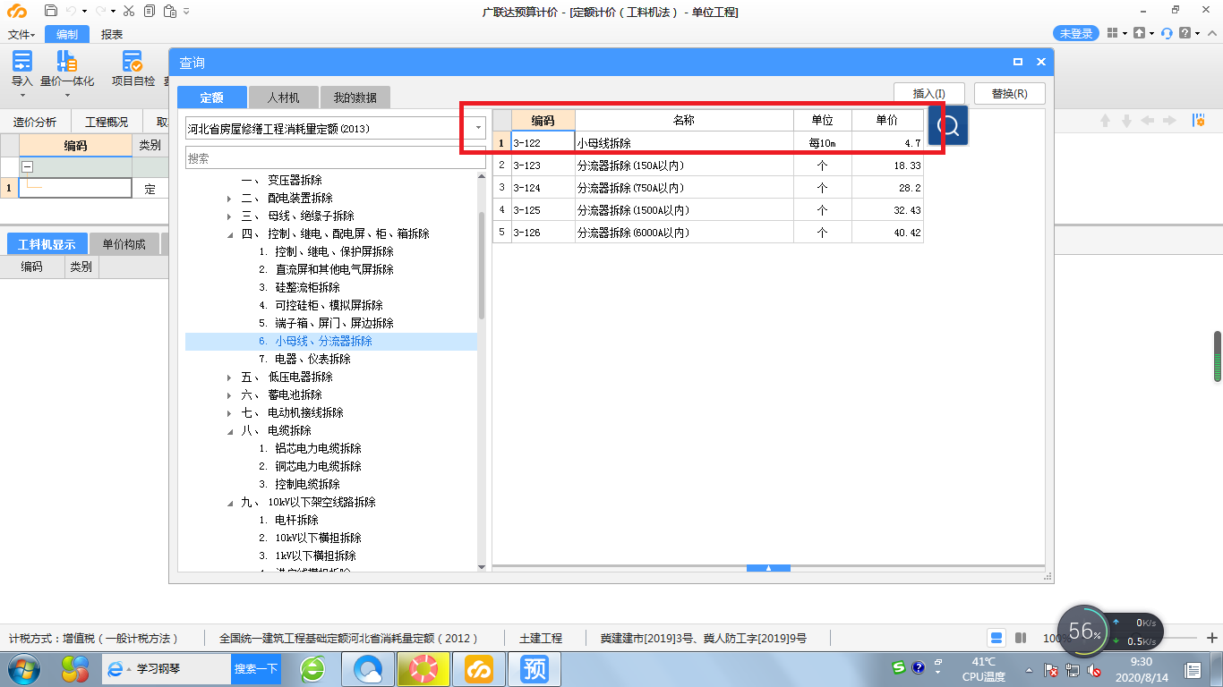Click the undo arrow icon

(x=73, y=12)
